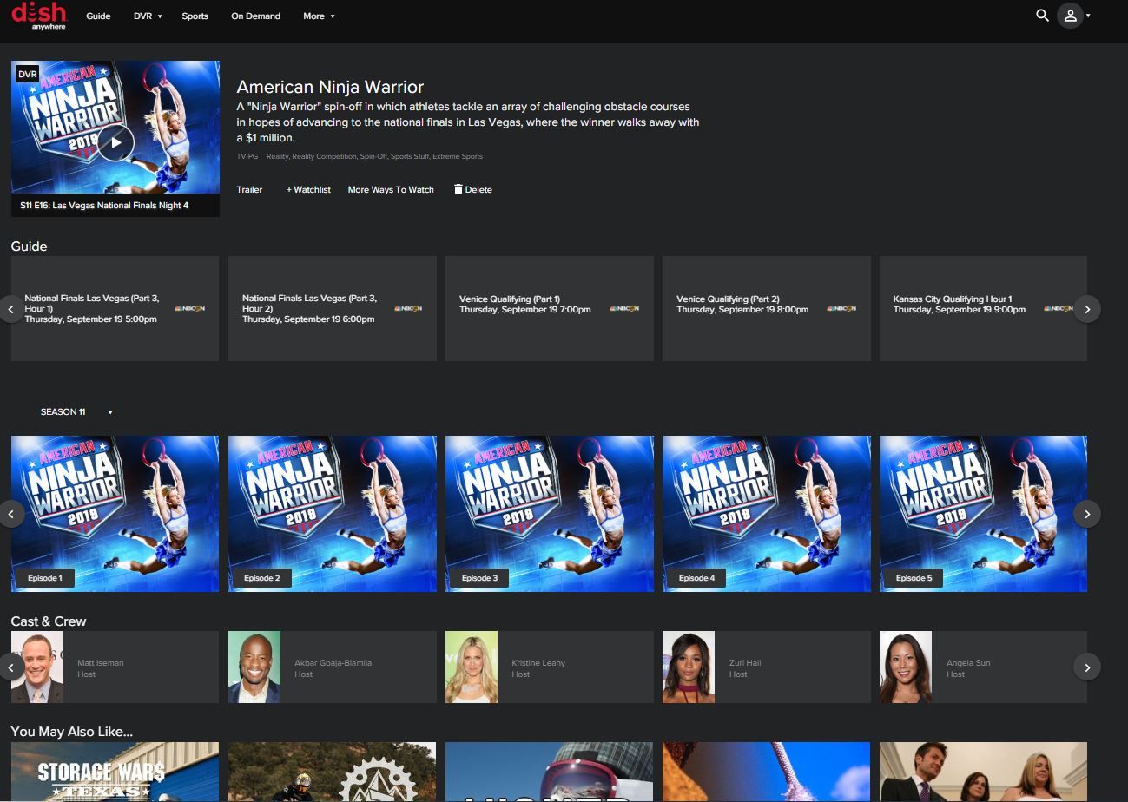Advance Guide carousel with right arrow
Screen dimensions: 1128x802
[x=1087, y=309]
